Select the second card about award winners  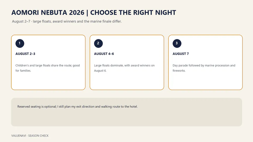tap(127, 62)
